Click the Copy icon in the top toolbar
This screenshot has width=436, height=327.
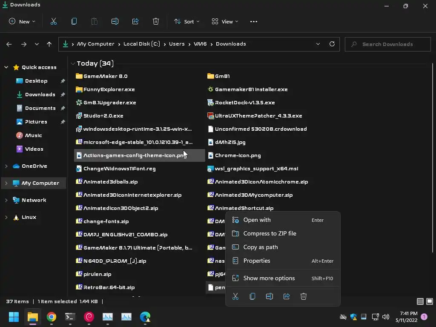(x=74, y=21)
